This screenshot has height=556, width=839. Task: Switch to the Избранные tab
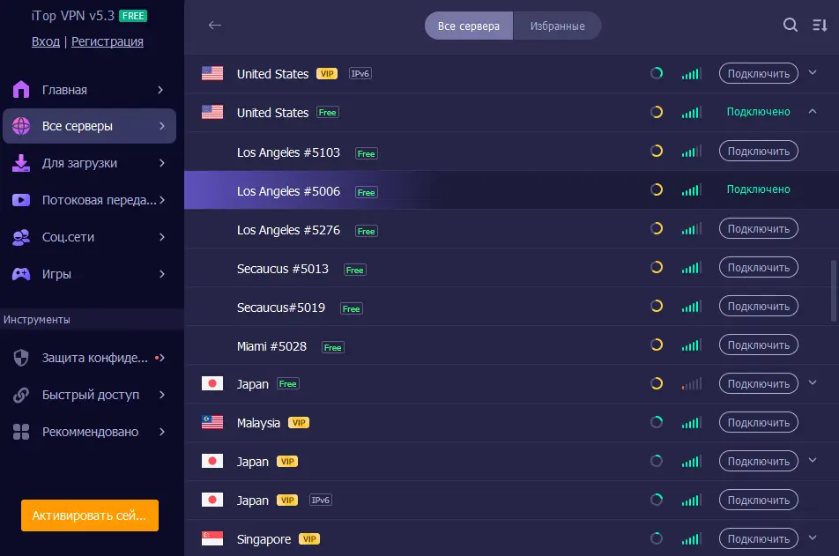coord(557,26)
